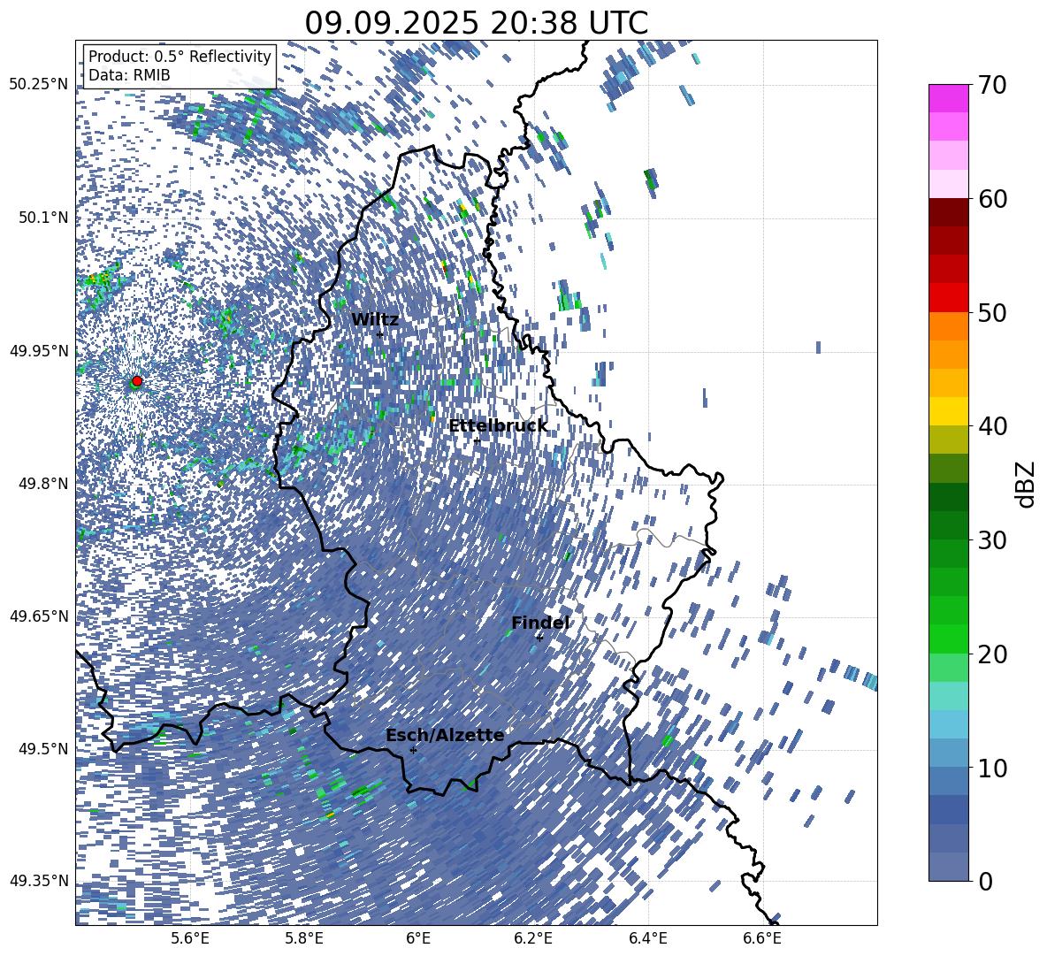The width and height of the screenshot is (1047, 956).
Task: Click the Wiltz city label
Action: pyautogui.click(x=375, y=319)
